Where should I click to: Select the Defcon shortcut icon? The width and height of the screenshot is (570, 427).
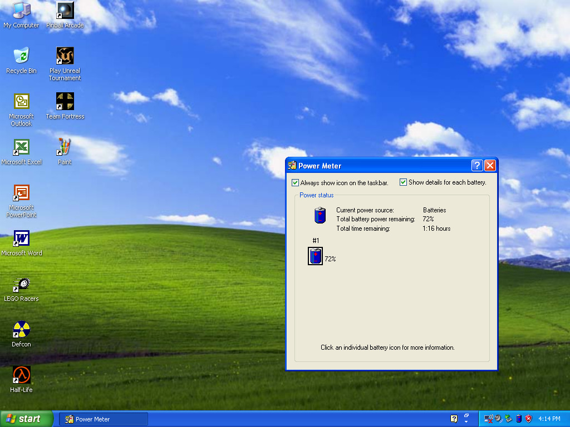(21, 334)
